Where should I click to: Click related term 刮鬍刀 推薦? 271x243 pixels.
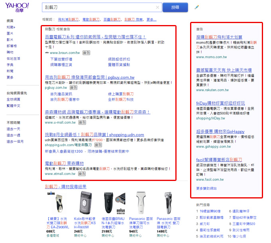pos(134,19)
